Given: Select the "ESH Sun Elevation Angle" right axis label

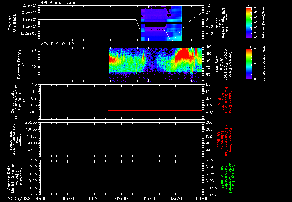Looking at the screenshot, I should click(x=222, y=23).
